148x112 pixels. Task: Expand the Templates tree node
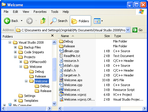(15, 100)
